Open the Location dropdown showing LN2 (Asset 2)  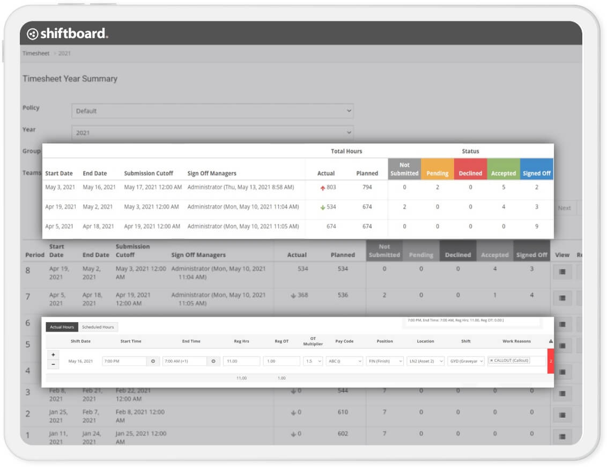coord(425,361)
